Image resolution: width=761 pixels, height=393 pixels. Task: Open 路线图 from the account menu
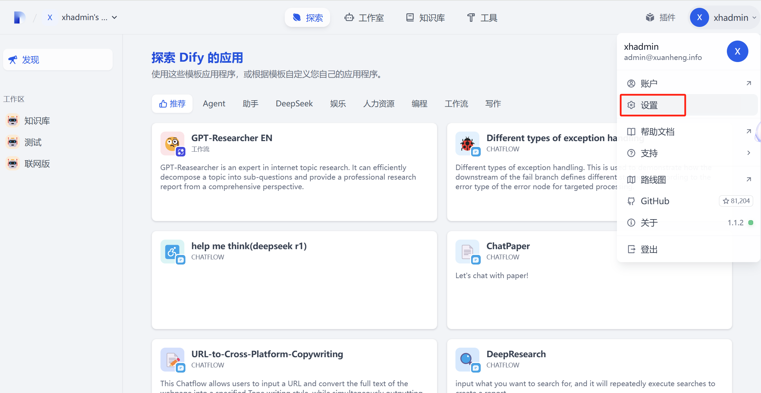[x=689, y=180]
